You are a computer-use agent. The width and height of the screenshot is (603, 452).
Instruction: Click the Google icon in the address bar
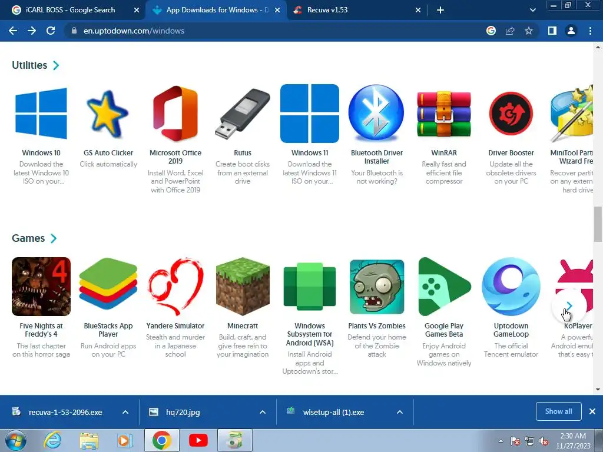[491, 31]
